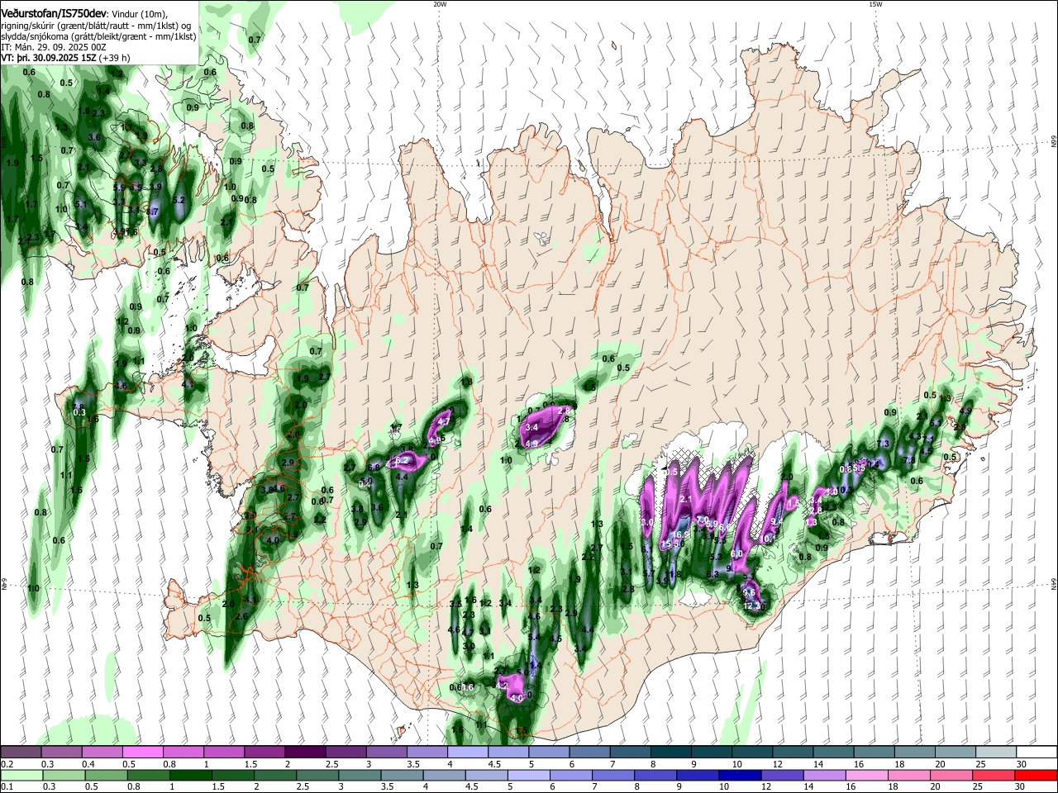Click the 20W longitude label at top
1058x793 pixels.
[440, 4]
